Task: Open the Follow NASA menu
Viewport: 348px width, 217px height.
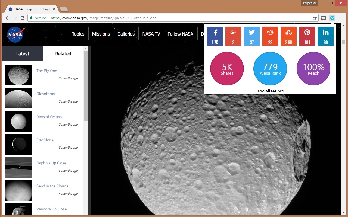Action: tap(180, 34)
